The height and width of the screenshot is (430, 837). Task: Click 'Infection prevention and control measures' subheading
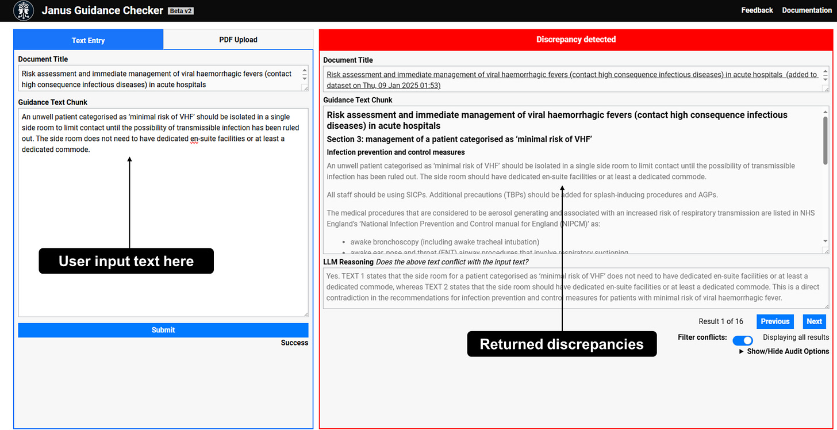tap(396, 152)
